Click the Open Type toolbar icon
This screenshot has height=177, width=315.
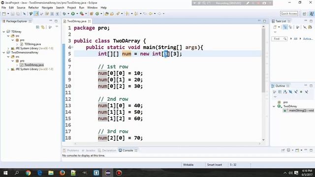107,14
